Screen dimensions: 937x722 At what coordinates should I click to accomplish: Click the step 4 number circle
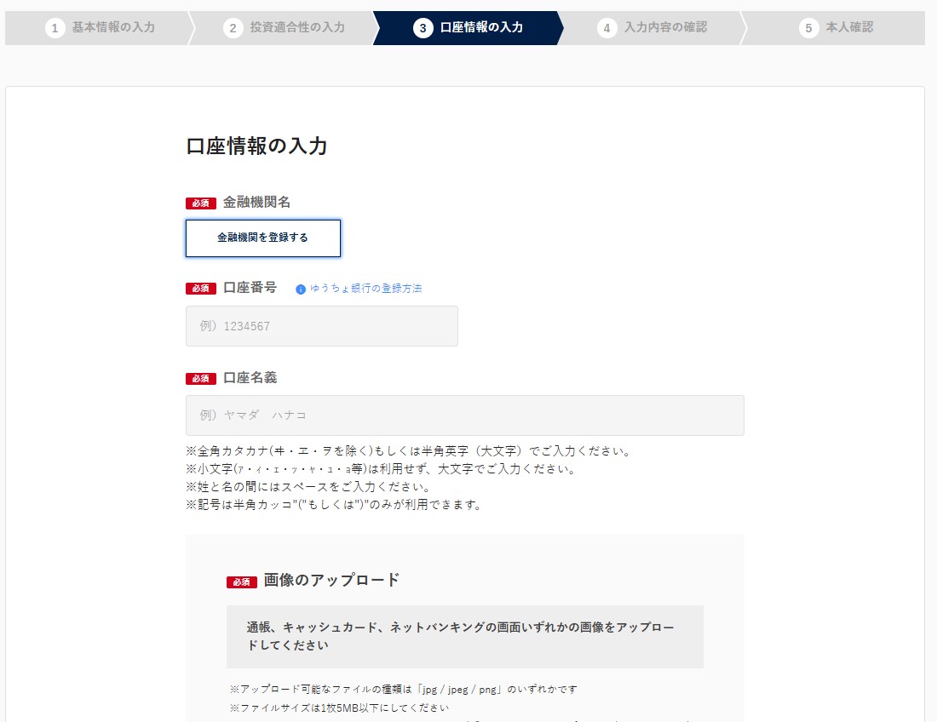[606, 28]
